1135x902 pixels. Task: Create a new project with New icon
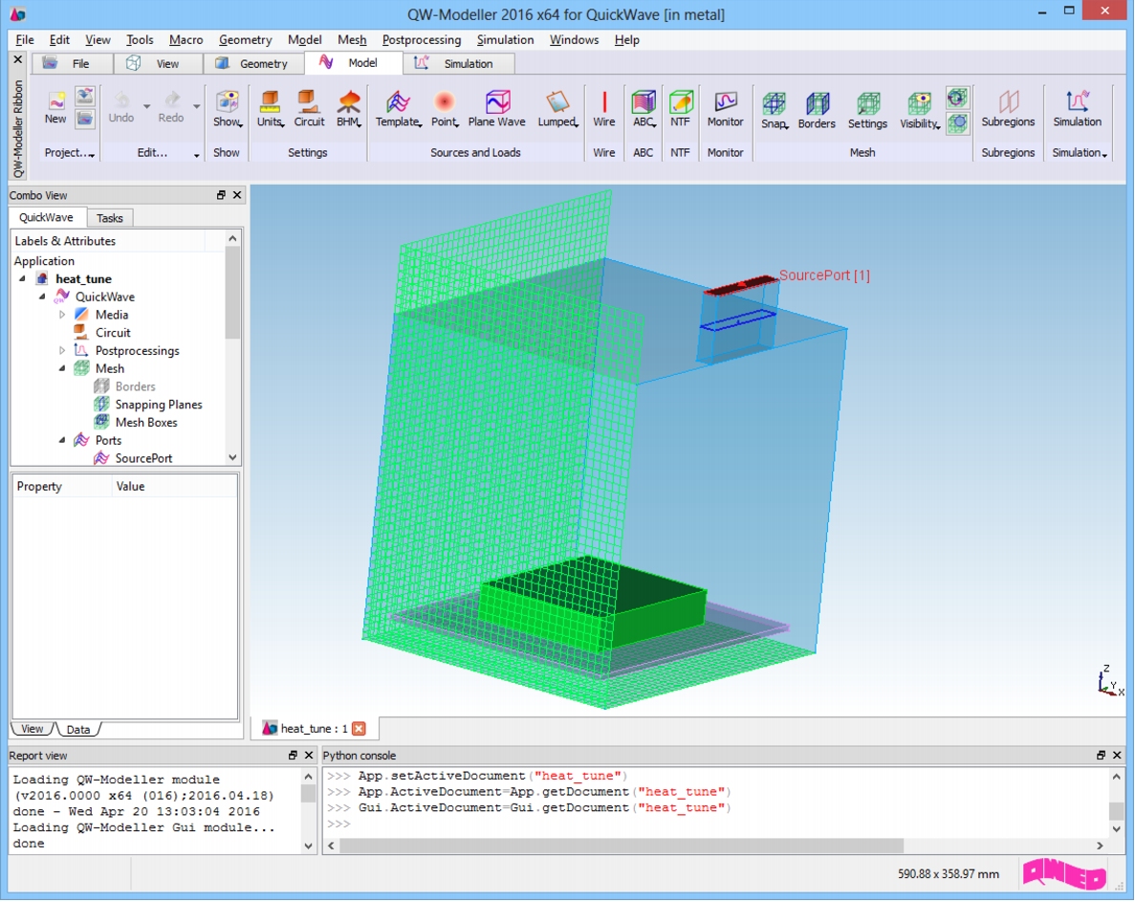click(55, 106)
